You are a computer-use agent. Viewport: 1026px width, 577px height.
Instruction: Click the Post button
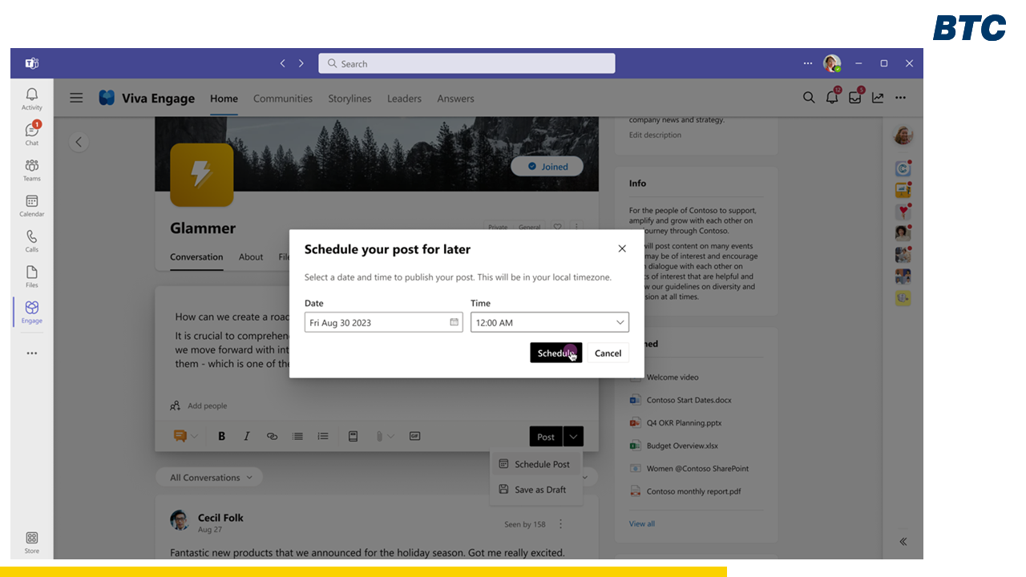546,437
